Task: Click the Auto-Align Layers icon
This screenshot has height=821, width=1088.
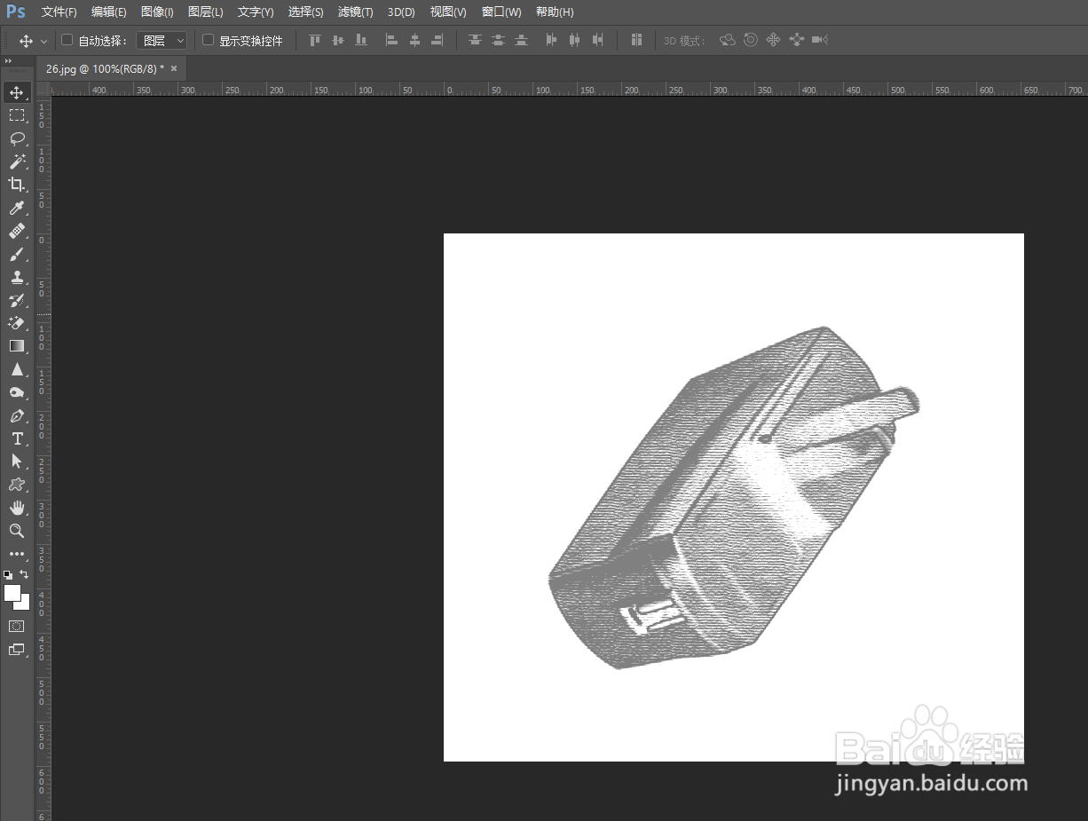Action: pos(636,40)
